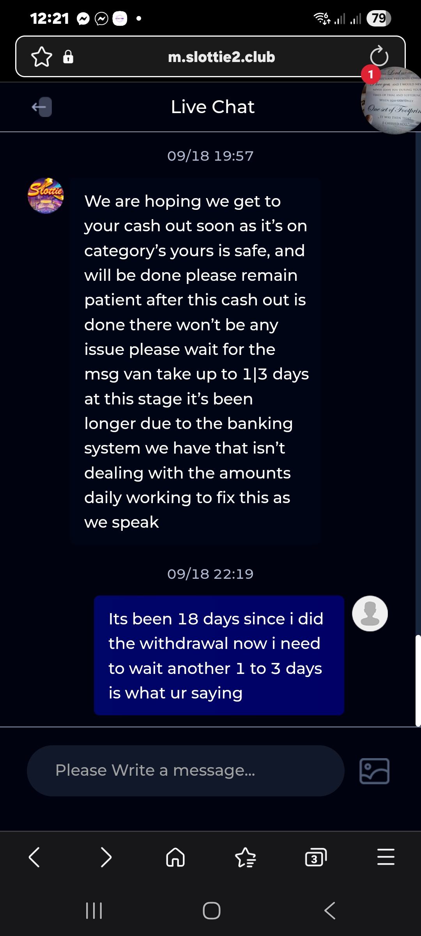Open the browser hamburger menu
The image size is (421, 936).
(386, 857)
